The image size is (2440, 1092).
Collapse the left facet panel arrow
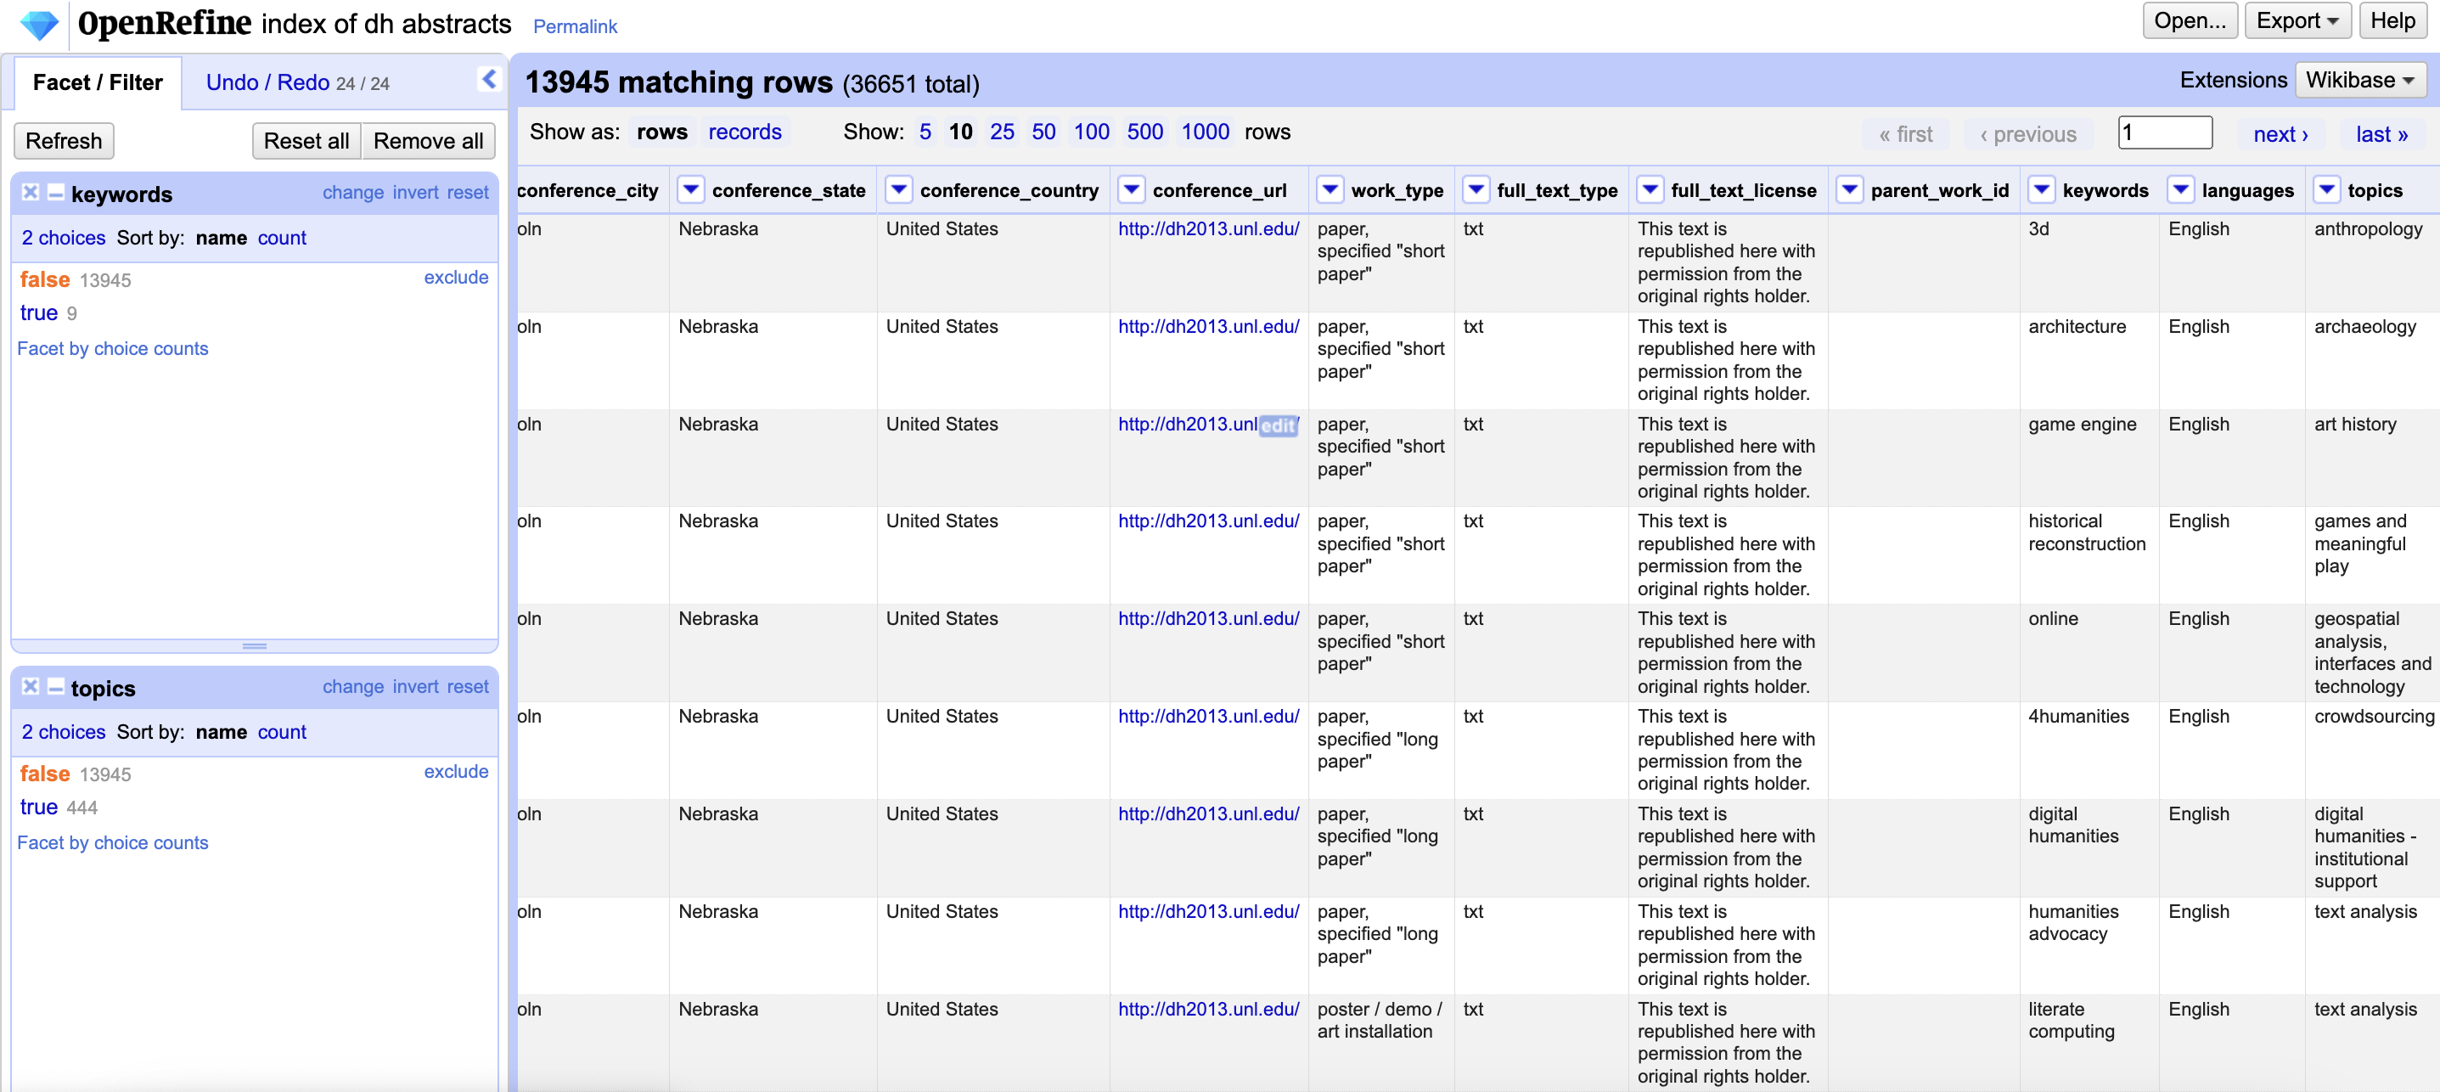click(489, 80)
